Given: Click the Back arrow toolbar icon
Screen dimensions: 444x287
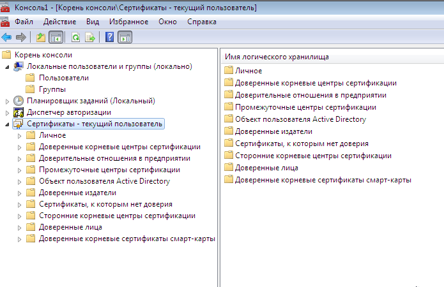Looking at the screenshot, I should click(6, 38).
